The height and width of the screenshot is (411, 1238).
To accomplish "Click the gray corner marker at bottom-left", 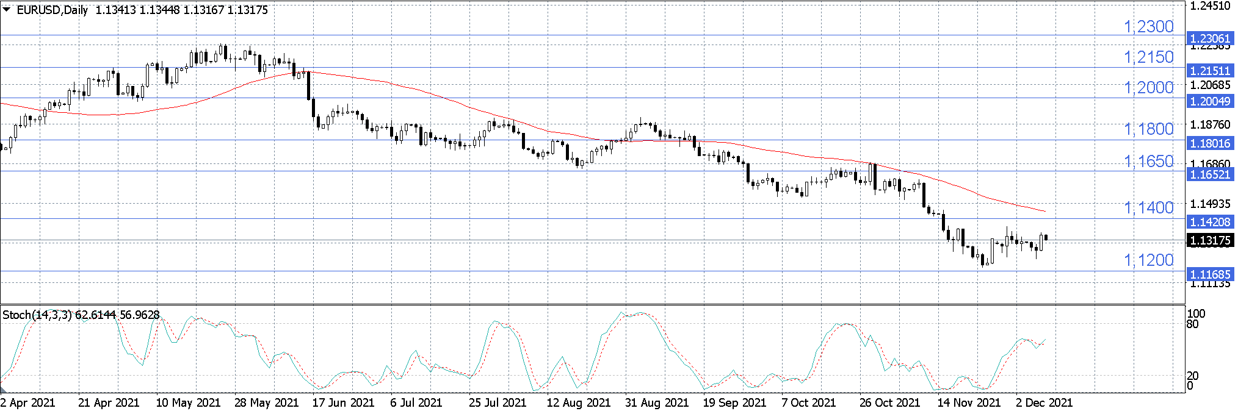I will (2, 388).
